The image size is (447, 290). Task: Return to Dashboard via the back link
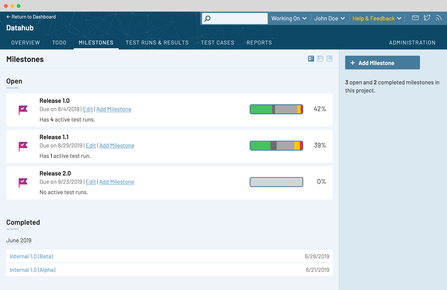(x=31, y=17)
